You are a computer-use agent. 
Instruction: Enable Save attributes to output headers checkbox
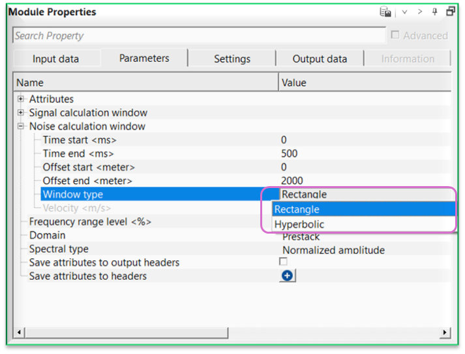283,262
